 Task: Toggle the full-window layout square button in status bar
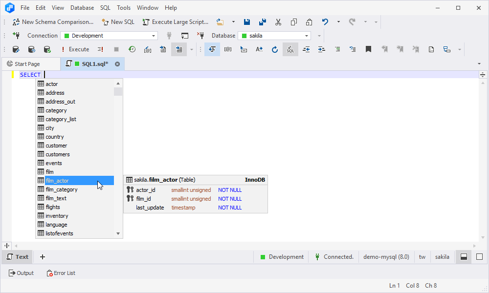point(480,257)
